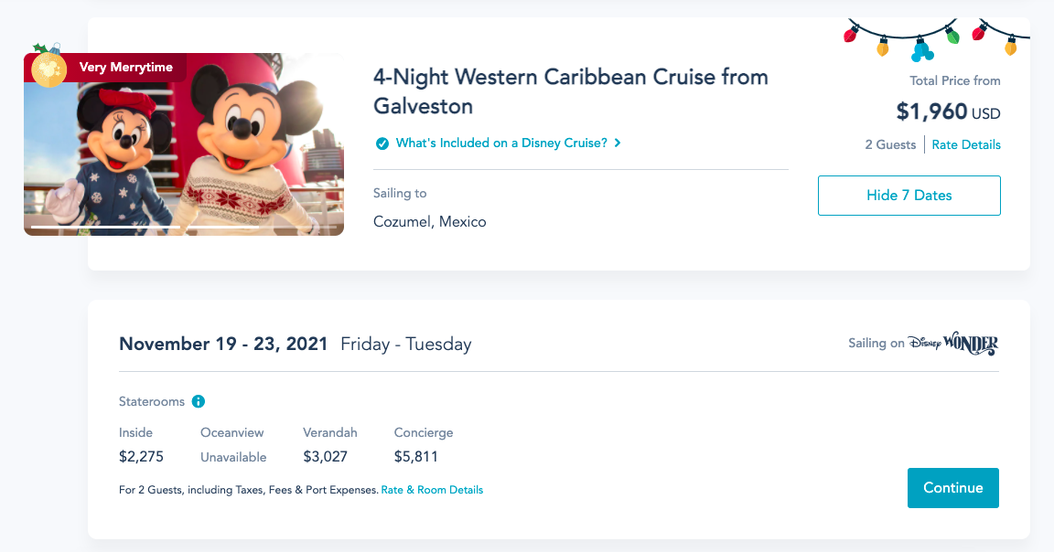Open the Rate Details link

(x=966, y=144)
